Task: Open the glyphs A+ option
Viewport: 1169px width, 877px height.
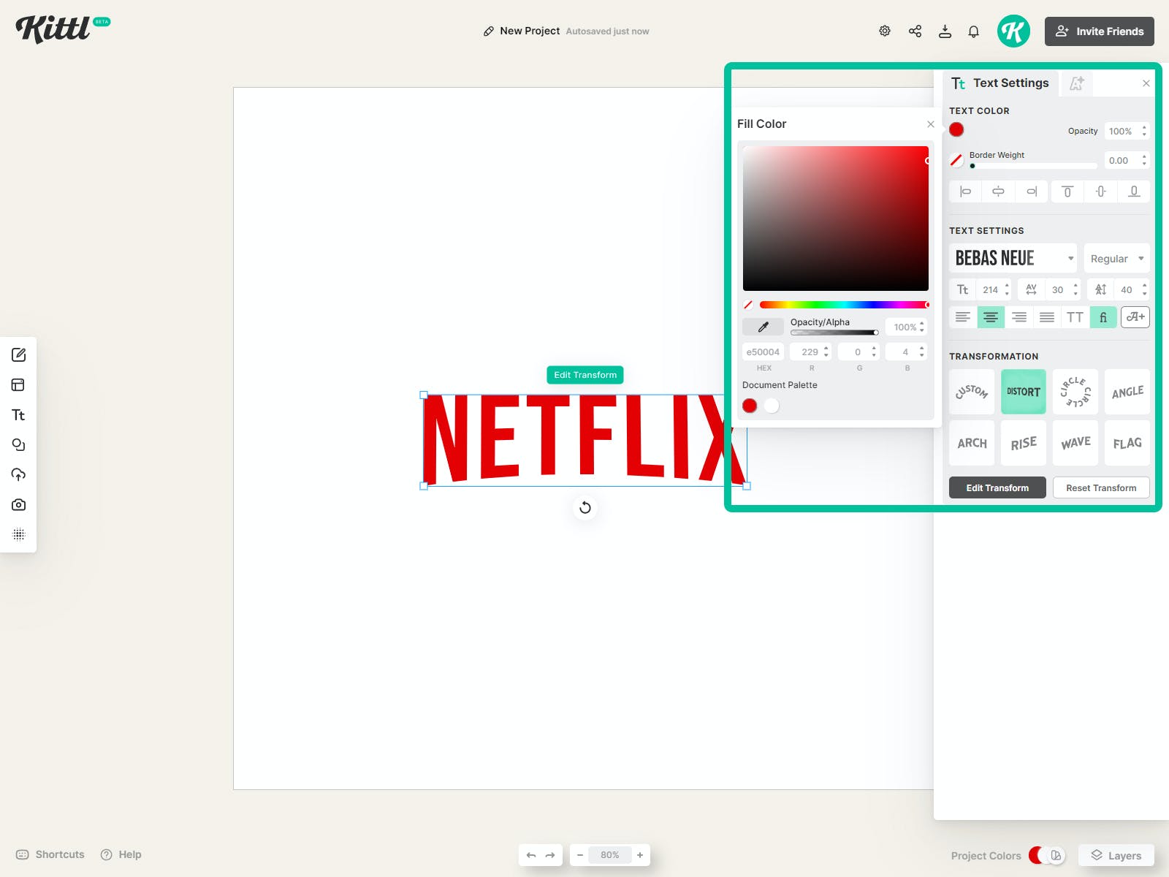Action: (1135, 317)
